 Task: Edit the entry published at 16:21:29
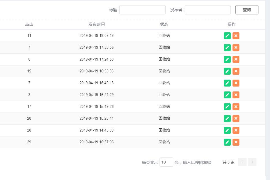(227, 95)
